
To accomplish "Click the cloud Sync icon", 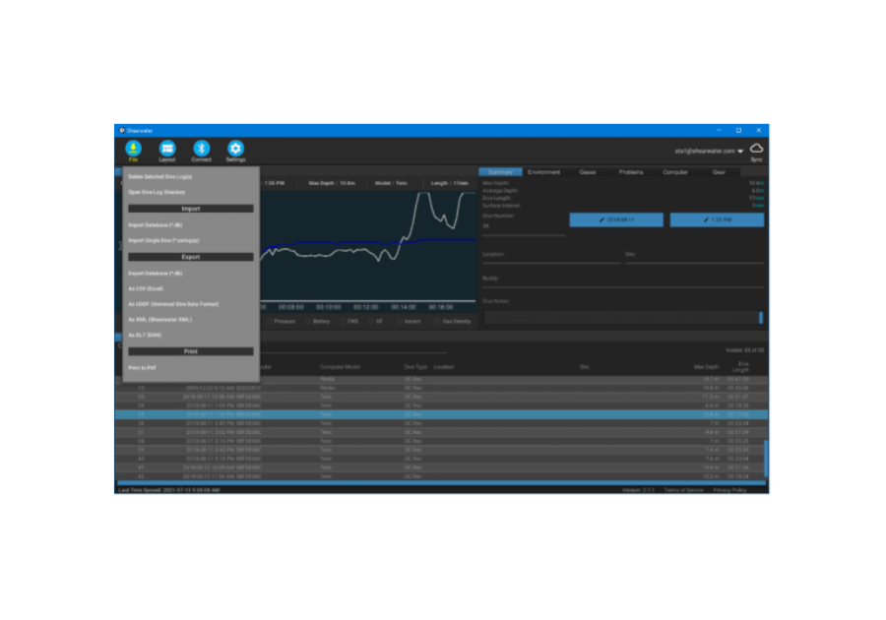I will [x=756, y=148].
